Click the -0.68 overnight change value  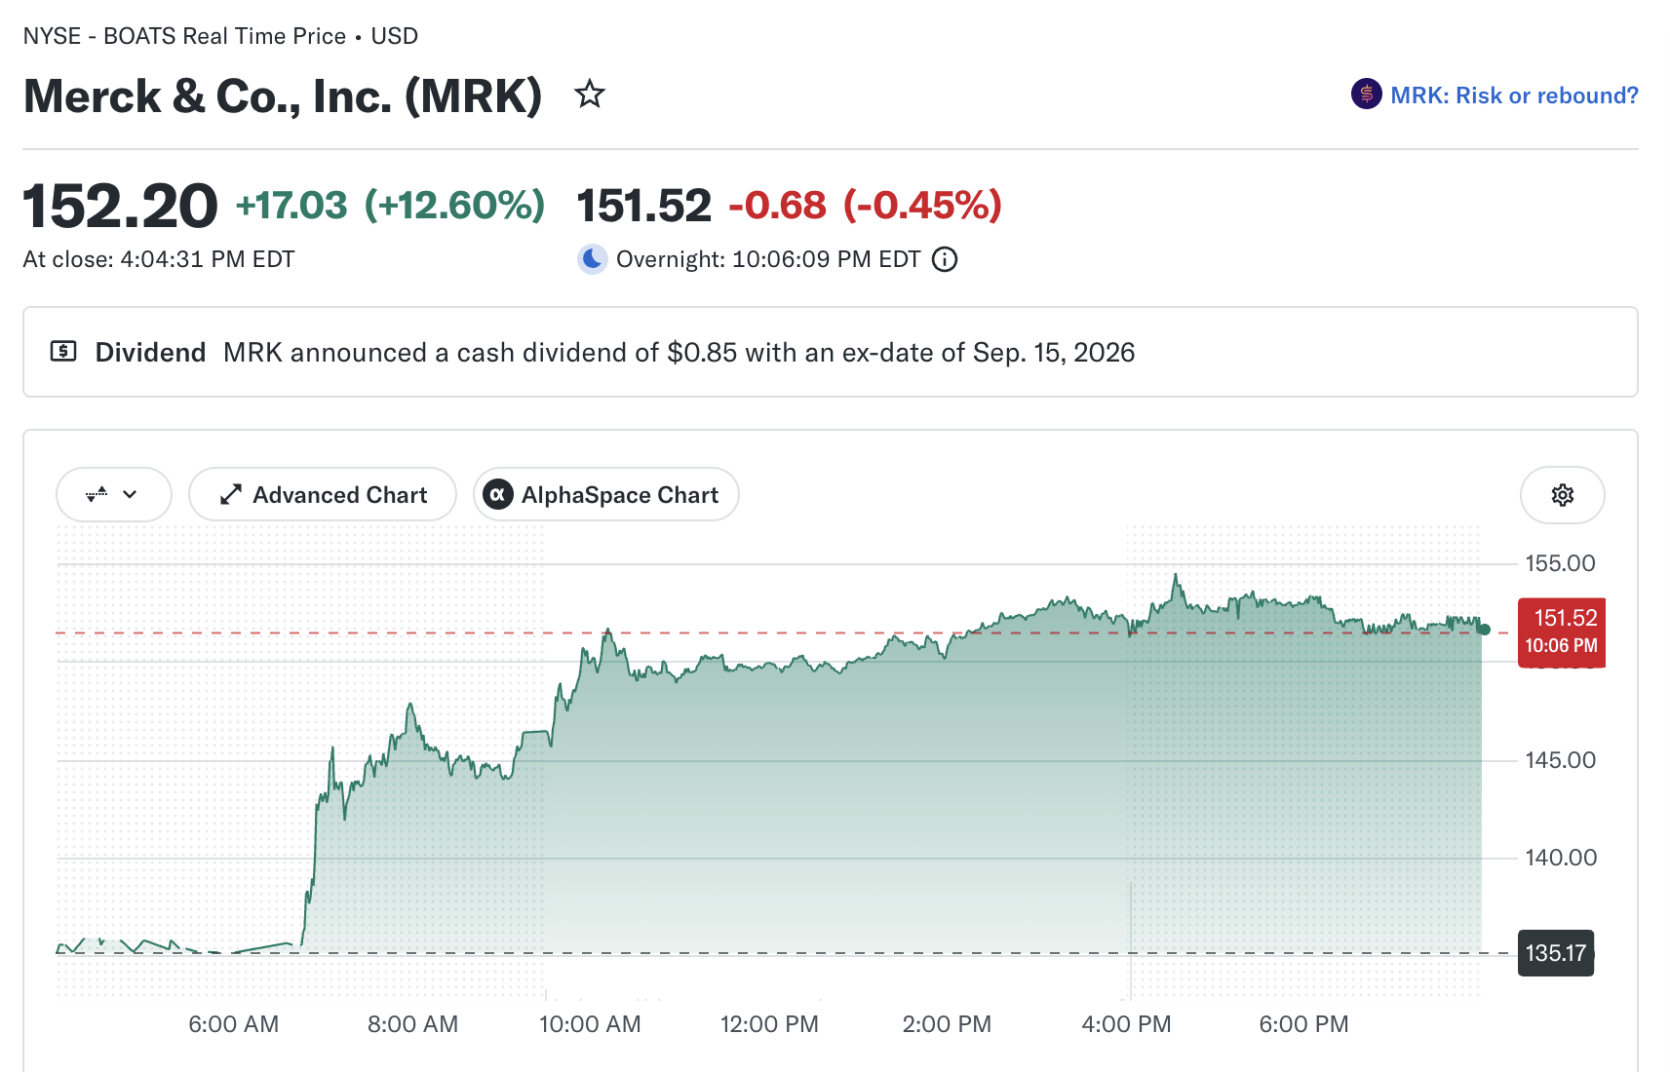778,206
